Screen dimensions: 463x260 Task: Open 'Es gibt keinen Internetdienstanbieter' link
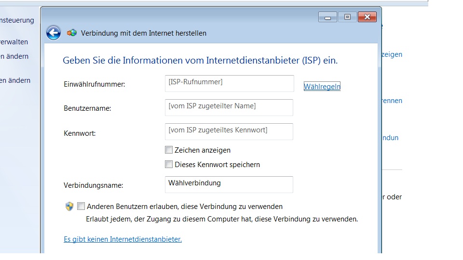point(123,239)
